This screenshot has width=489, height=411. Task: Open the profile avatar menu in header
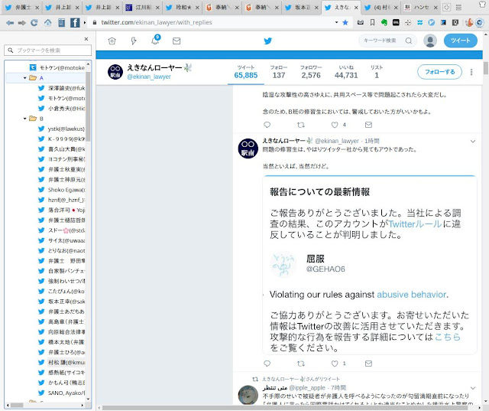(x=430, y=41)
